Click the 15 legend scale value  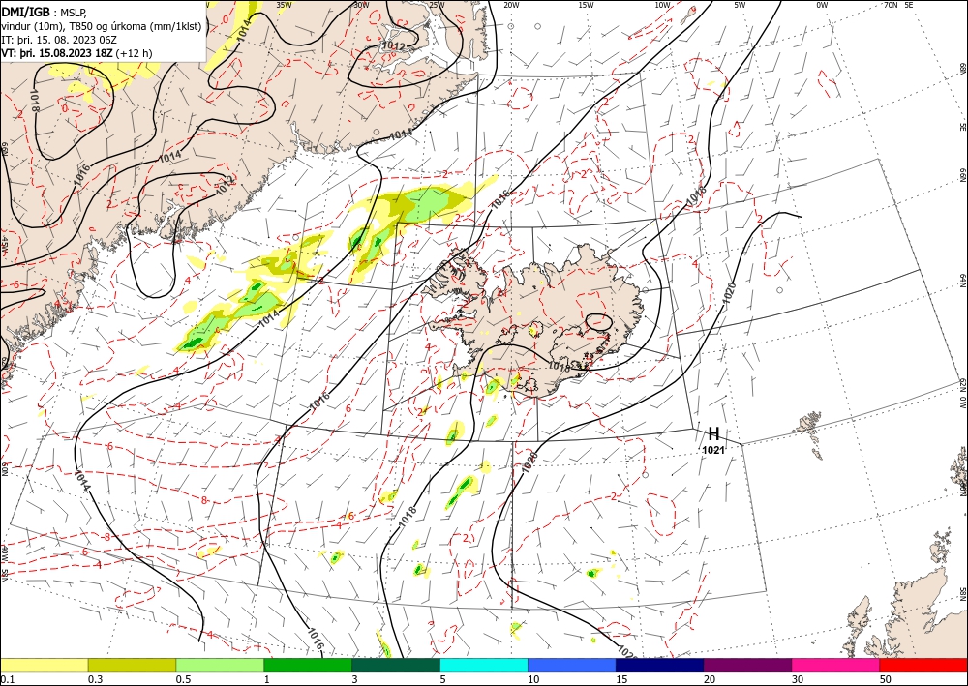(x=621, y=679)
